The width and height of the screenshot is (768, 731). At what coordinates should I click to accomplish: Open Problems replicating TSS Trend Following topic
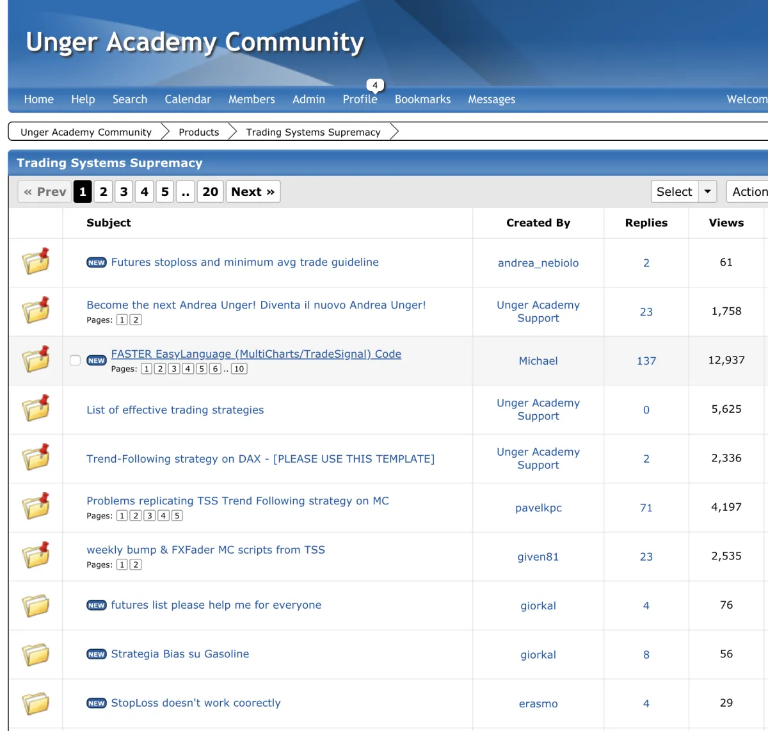coord(237,501)
